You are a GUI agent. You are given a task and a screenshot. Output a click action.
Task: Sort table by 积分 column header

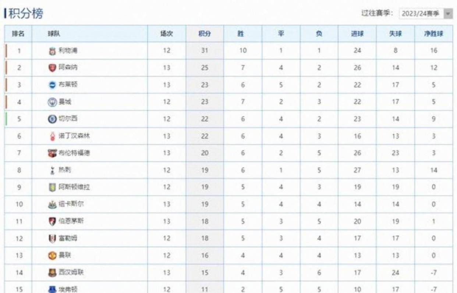pyautogui.click(x=205, y=34)
